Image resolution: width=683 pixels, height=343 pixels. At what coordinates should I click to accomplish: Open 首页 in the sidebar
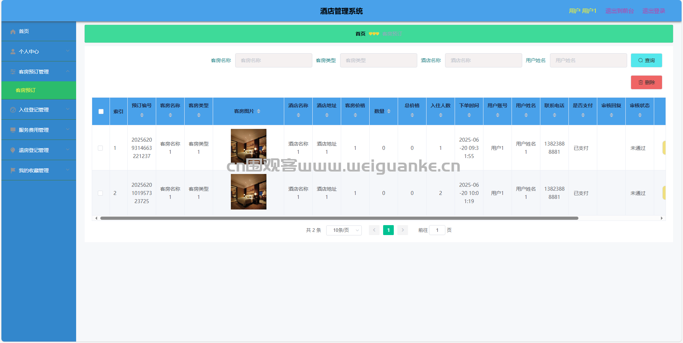pos(39,31)
